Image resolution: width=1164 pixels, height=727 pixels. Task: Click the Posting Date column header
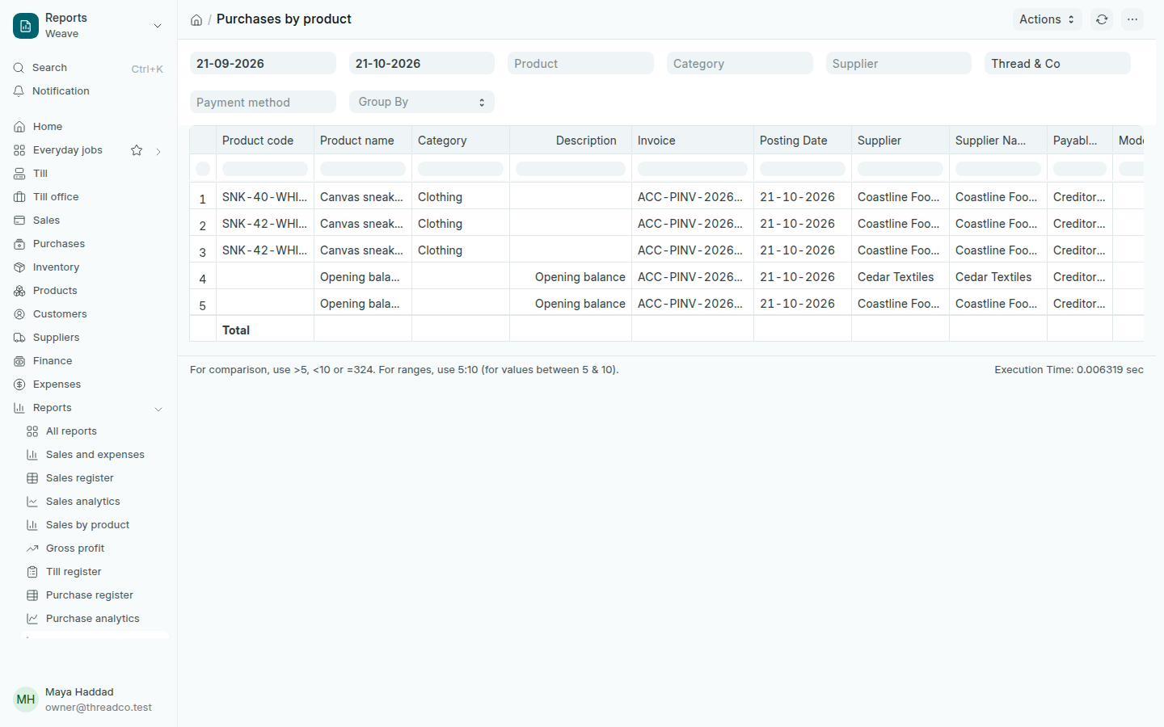[803, 141]
